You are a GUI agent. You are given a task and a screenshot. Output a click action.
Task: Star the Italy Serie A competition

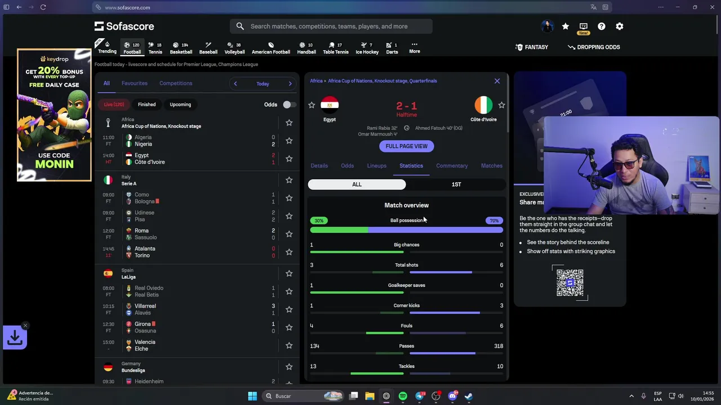(x=289, y=180)
